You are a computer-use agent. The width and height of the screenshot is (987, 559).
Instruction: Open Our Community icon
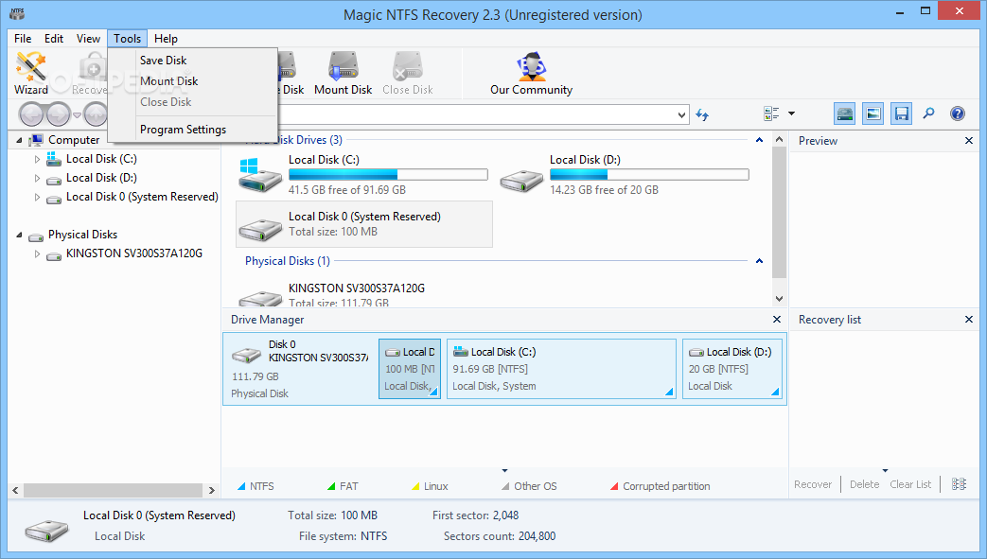[531, 73]
